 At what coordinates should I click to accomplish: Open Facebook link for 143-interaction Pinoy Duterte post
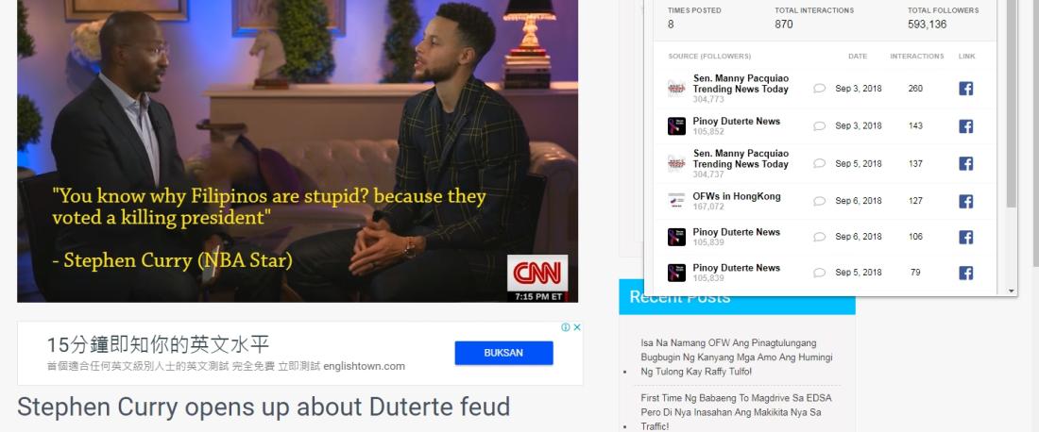pyautogui.click(x=965, y=126)
